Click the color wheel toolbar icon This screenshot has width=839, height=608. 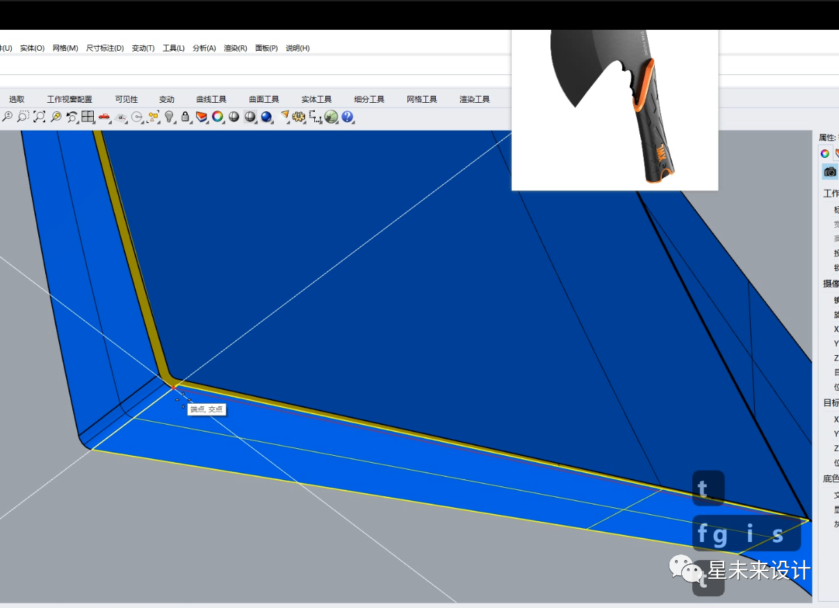(218, 117)
